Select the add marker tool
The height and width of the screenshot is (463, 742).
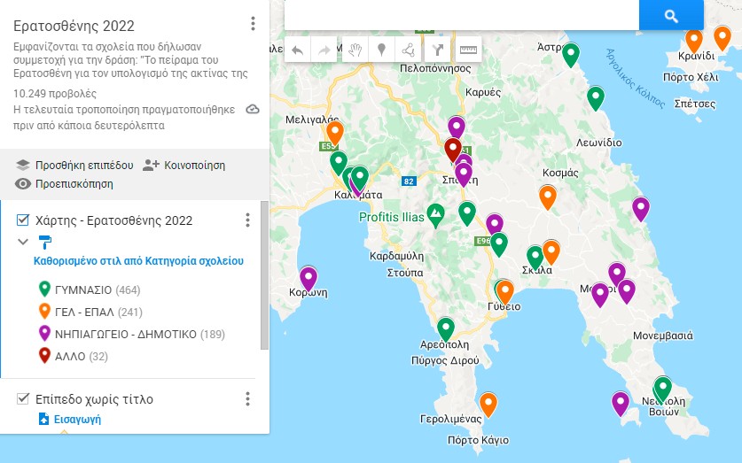click(x=381, y=50)
